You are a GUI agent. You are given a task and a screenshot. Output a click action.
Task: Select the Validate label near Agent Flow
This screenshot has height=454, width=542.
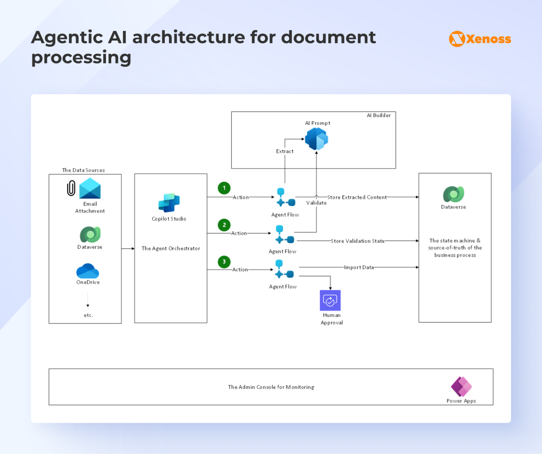click(316, 203)
